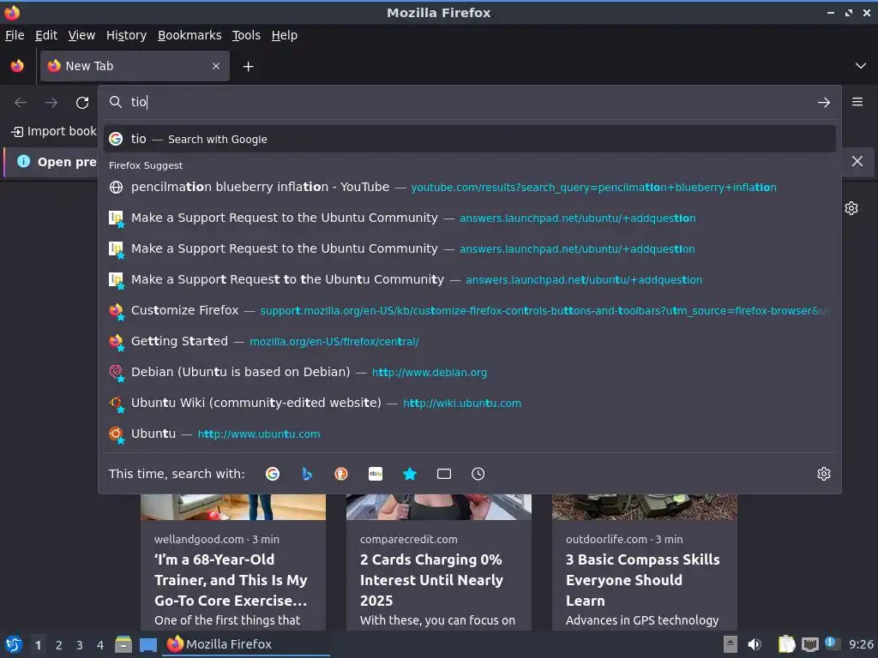
Task: Switch to workspace 2 in the taskbar
Action: pyautogui.click(x=59, y=645)
